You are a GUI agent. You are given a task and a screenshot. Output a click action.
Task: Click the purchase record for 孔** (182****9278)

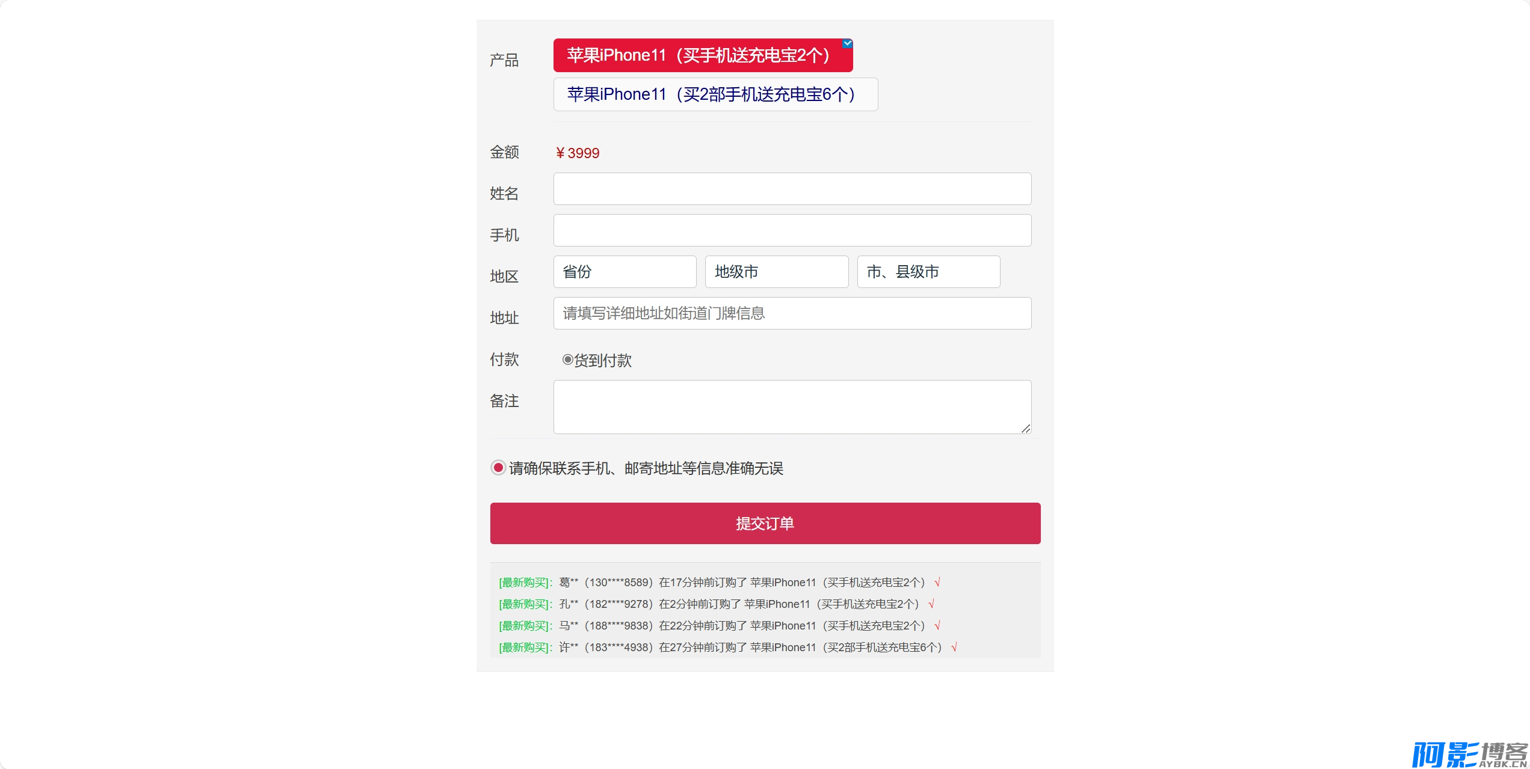(717, 604)
